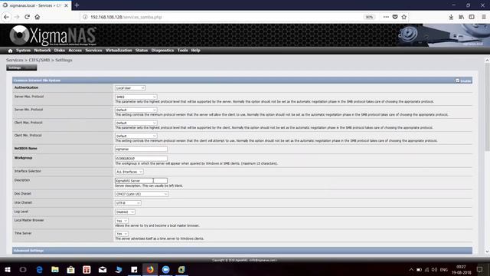This screenshot has width=490, height=276.
Task: Open the page actions three-dot menu
Action: point(386,17)
